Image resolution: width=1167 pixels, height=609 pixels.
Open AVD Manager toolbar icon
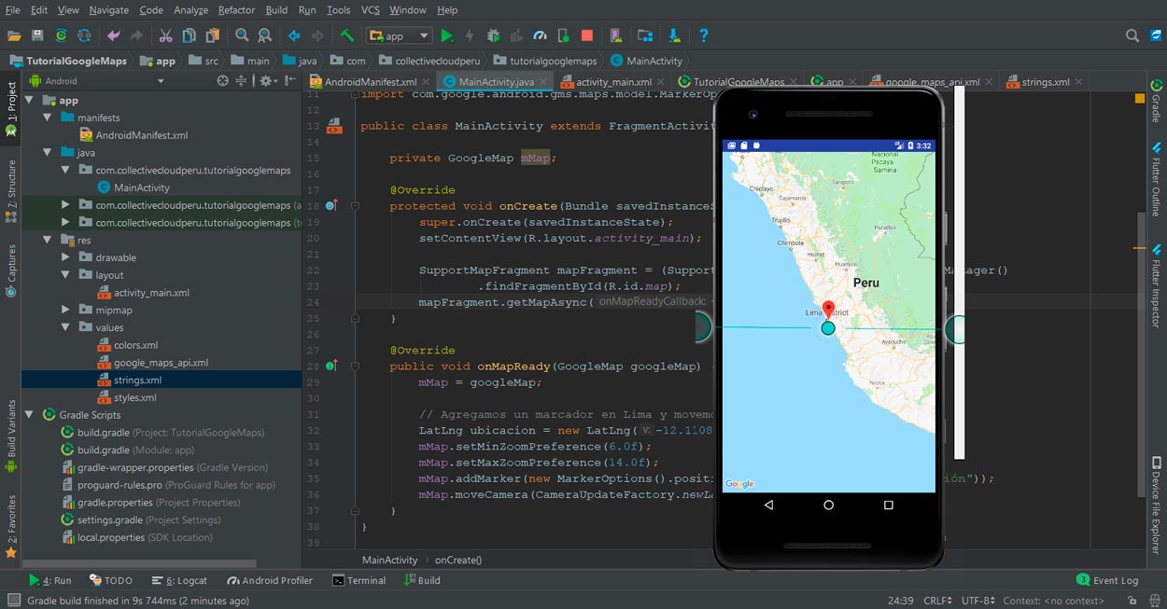pyautogui.click(x=616, y=35)
